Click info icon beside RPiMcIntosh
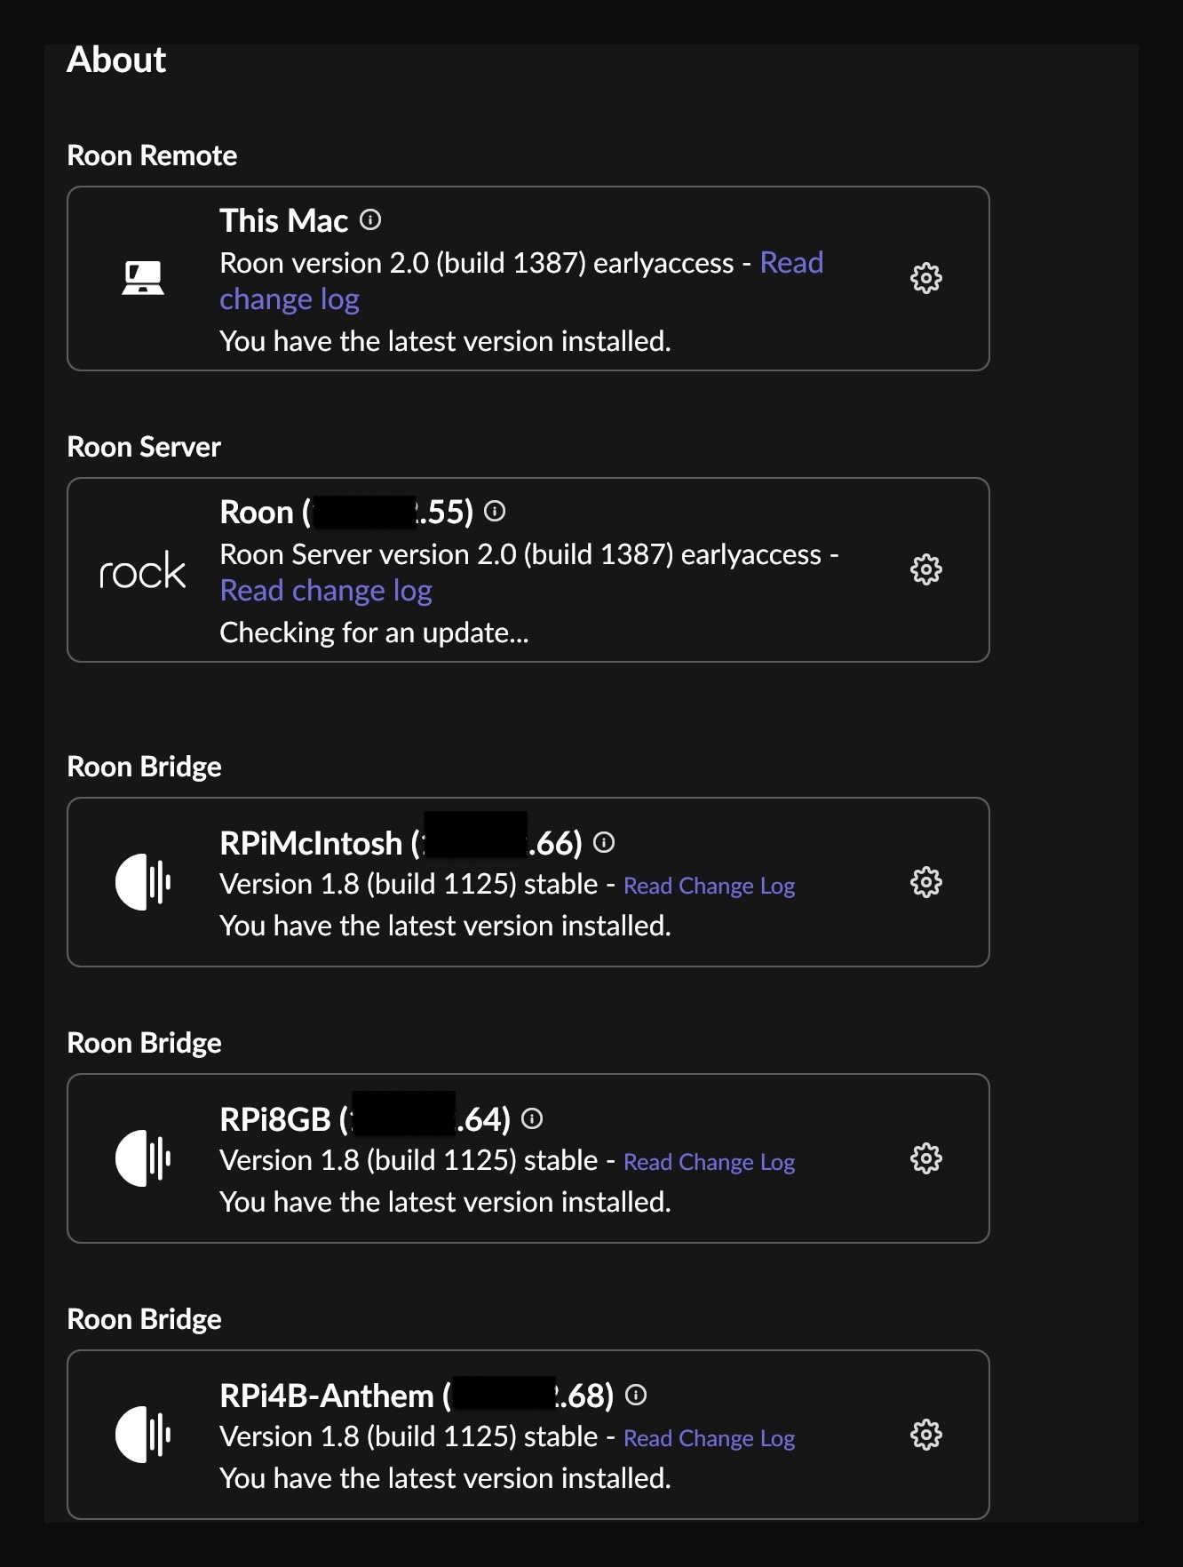Screen dimensions: 1183x1567 coord(604,842)
